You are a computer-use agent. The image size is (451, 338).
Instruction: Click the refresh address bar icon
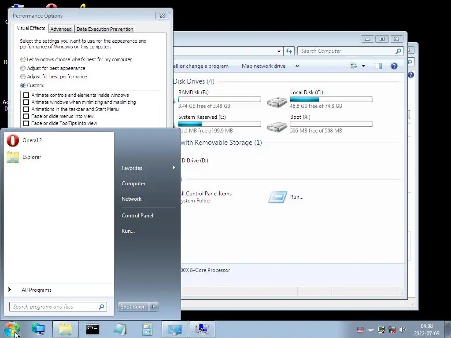pos(289,51)
